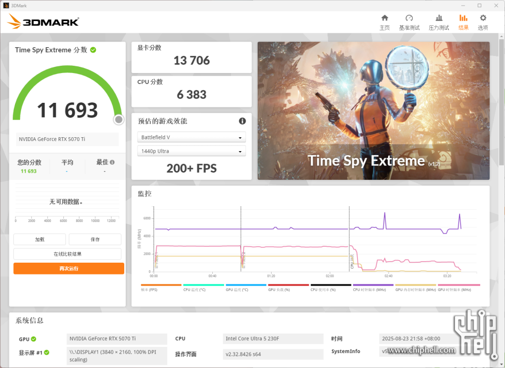
Task: Click the main score 11 693
Action: [68, 110]
